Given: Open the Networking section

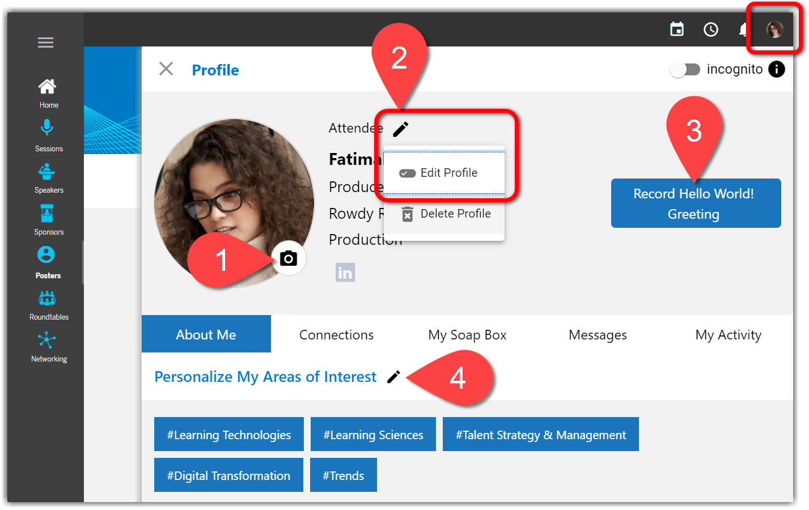Looking at the screenshot, I should click(x=48, y=347).
